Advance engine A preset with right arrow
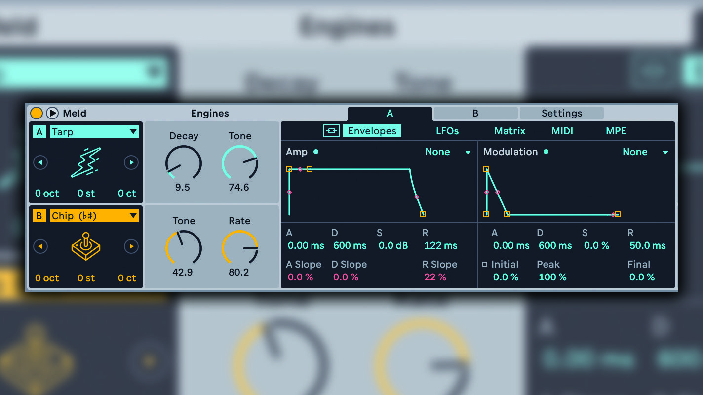The width and height of the screenshot is (703, 395). [x=131, y=162]
